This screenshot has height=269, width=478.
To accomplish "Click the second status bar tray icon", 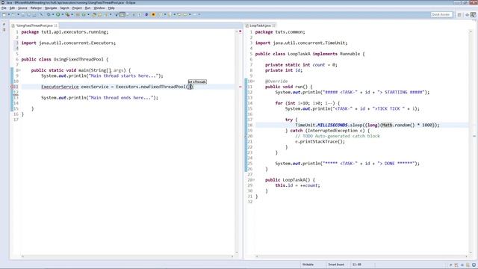I will [456, 265].
